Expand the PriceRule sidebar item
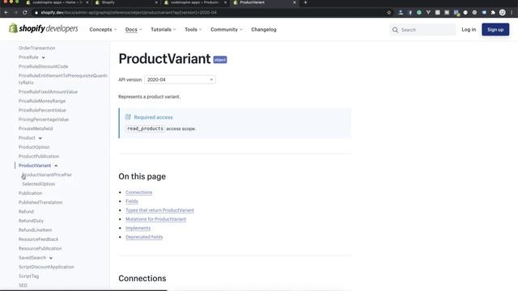Image resolution: width=518 pixels, height=291 pixels. pyautogui.click(x=43, y=57)
